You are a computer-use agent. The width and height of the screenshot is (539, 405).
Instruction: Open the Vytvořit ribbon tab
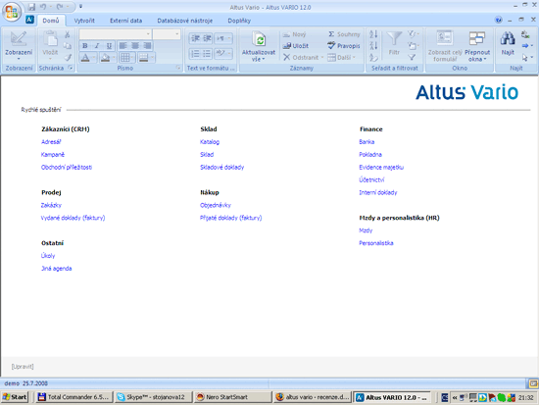84,21
